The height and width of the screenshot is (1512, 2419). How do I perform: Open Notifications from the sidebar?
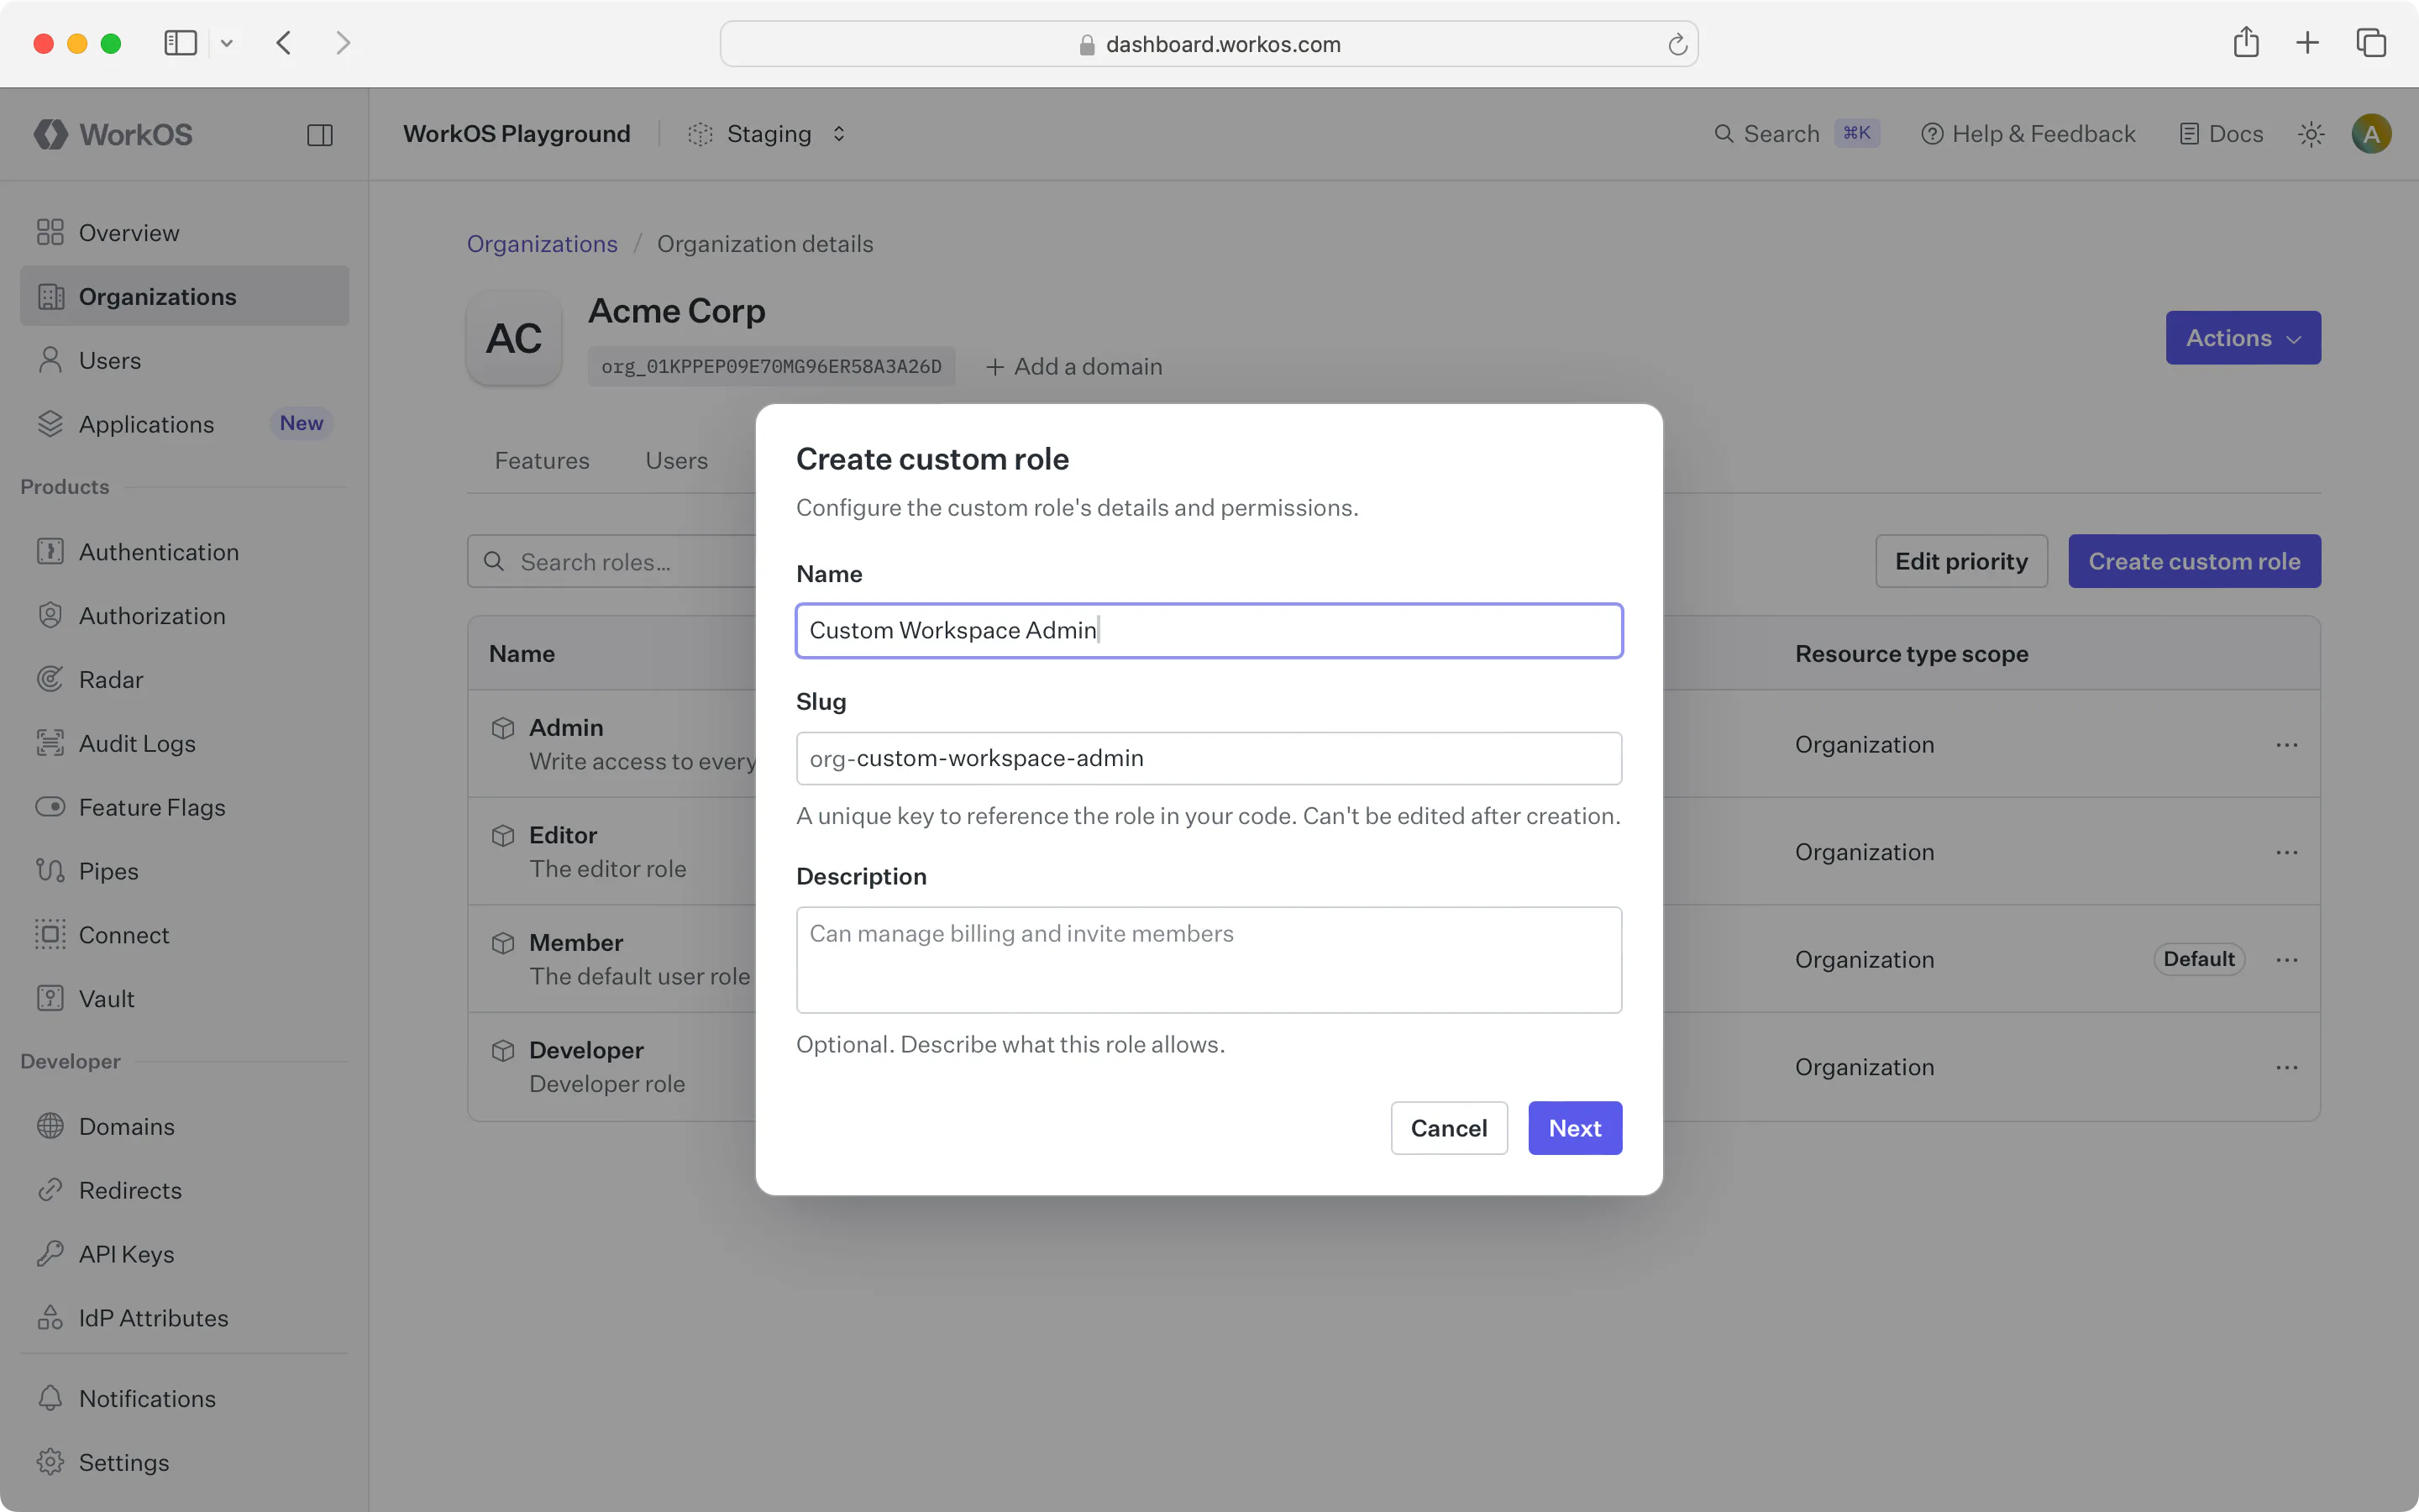[147, 1398]
